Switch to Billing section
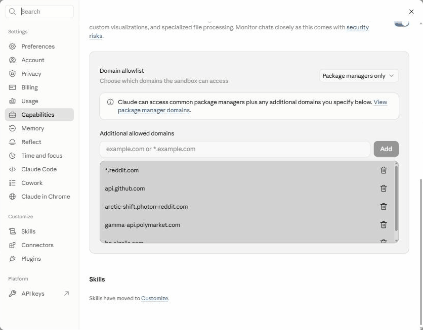Viewport: 423px width, 330px height. point(39,87)
